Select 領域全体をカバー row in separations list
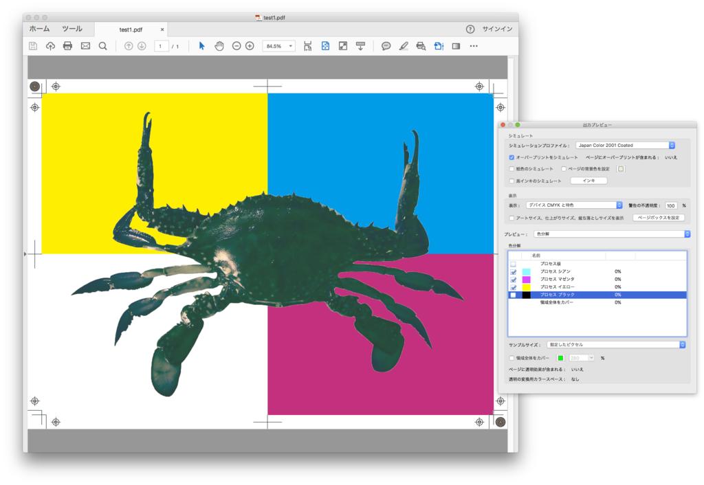704x485 pixels. [597, 302]
